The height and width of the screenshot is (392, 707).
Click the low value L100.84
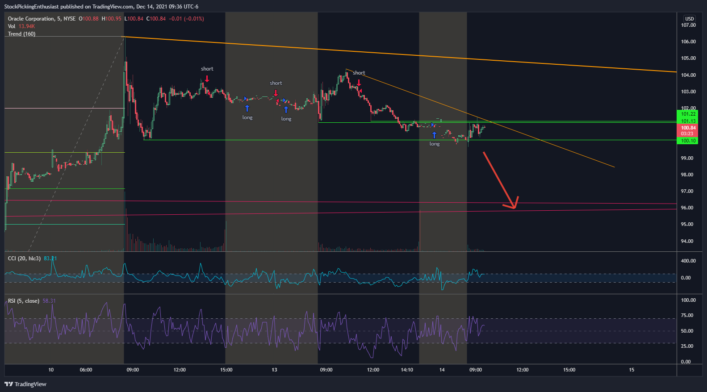click(x=134, y=19)
